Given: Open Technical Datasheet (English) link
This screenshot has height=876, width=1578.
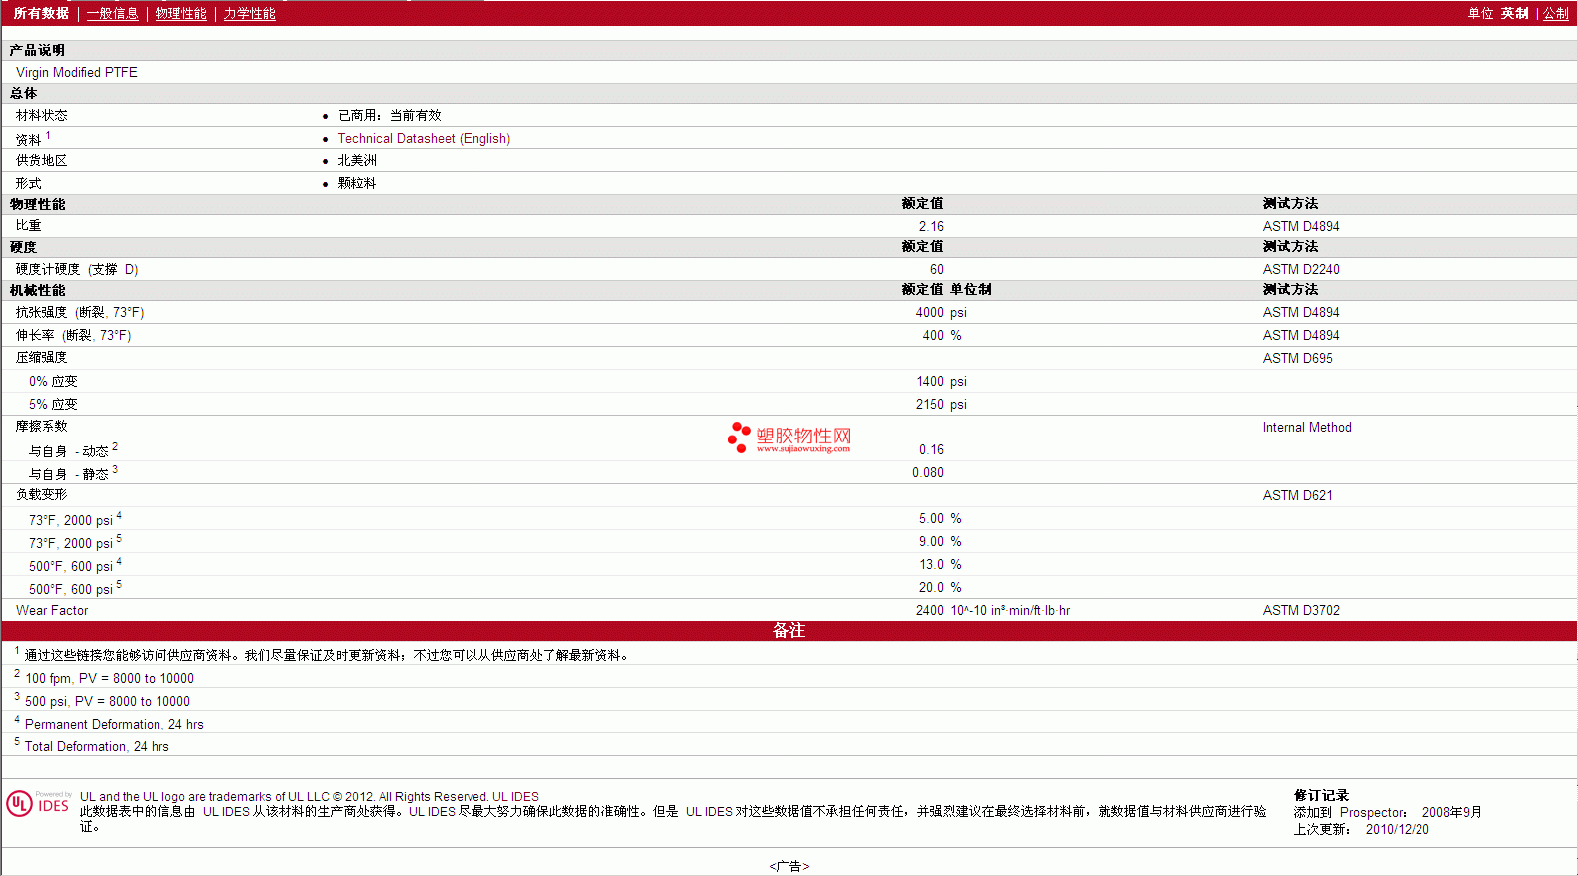Looking at the screenshot, I should (x=424, y=139).
